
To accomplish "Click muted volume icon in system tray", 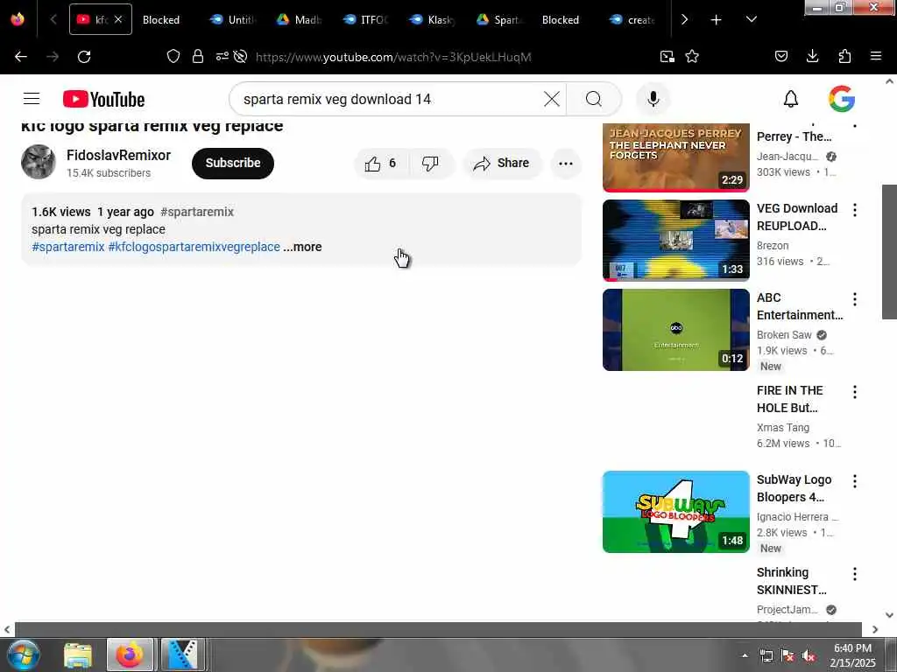I will 809,655.
